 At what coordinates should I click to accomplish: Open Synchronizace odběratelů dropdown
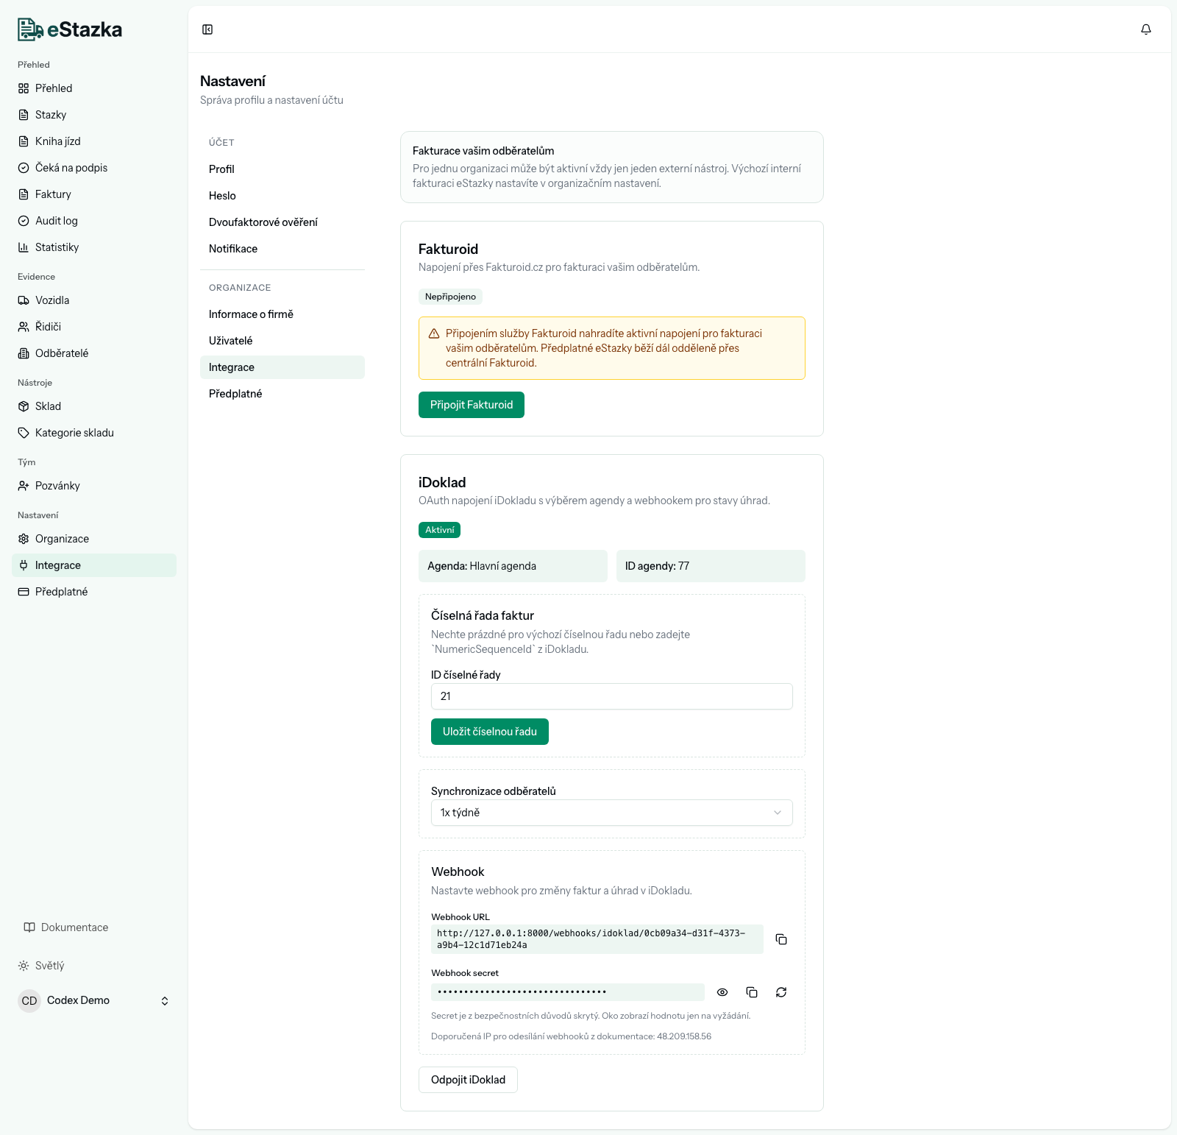(612, 813)
